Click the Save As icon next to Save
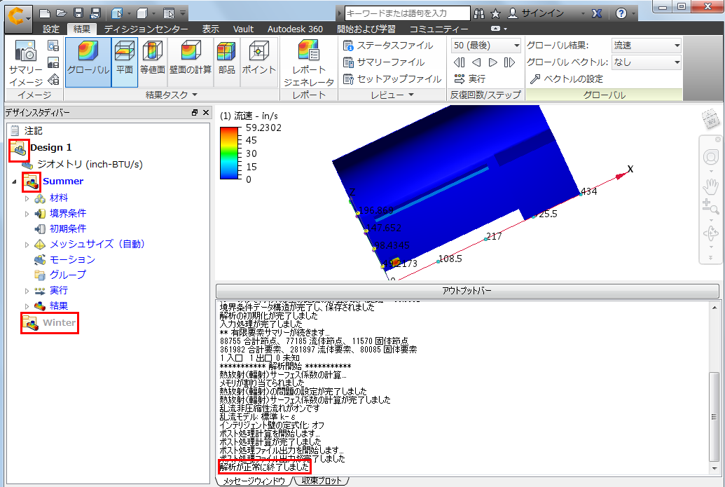Screen dimensions: 725x487 [95, 13]
